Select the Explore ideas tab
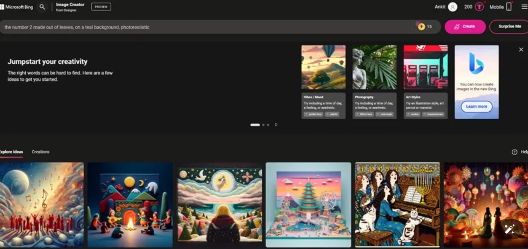The image size is (528, 249). pos(11,152)
